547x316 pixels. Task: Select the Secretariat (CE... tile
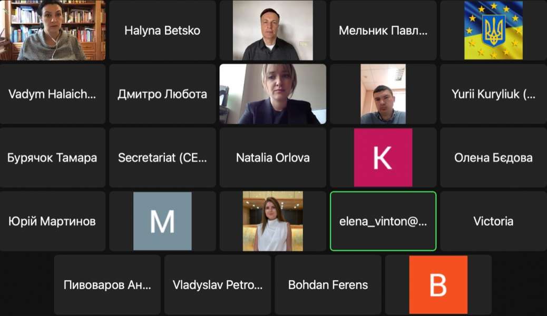[162, 157]
